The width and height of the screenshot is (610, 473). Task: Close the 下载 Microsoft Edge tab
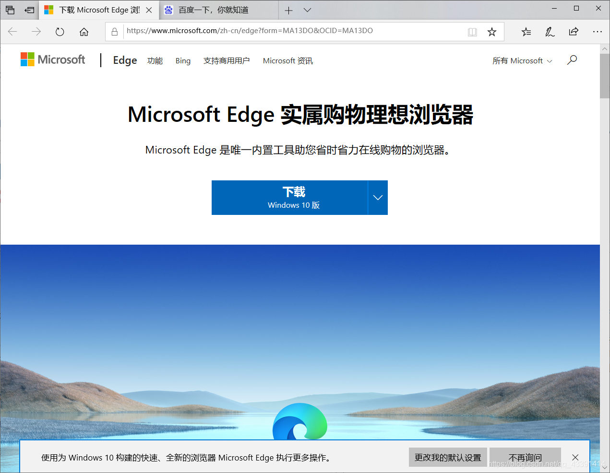[x=149, y=10]
